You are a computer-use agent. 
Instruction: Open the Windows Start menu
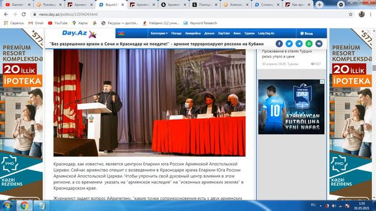pyautogui.click(x=7, y=206)
